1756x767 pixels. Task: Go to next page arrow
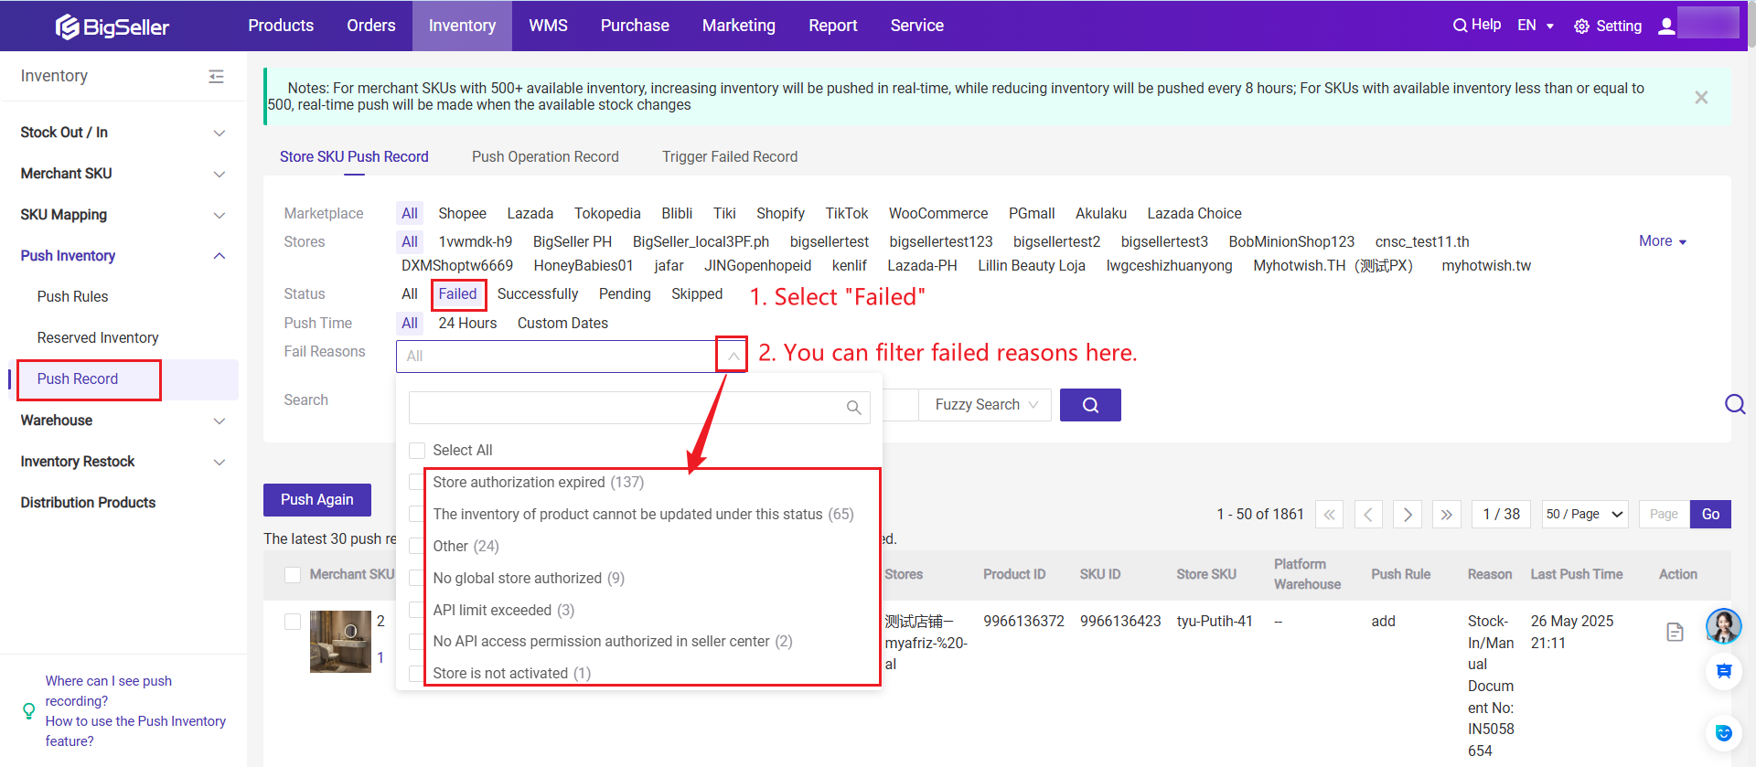1408,515
